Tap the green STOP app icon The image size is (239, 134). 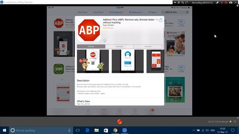(x=59, y=69)
